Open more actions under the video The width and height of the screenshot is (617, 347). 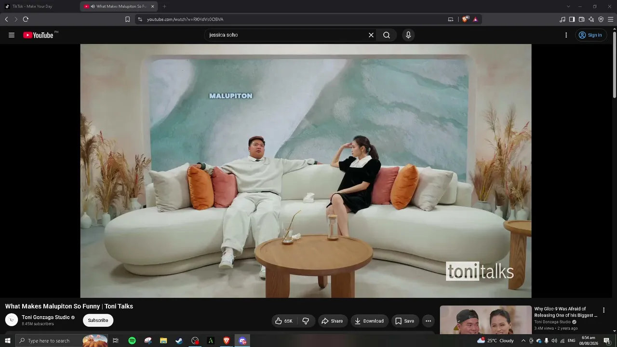pyautogui.click(x=428, y=321)
